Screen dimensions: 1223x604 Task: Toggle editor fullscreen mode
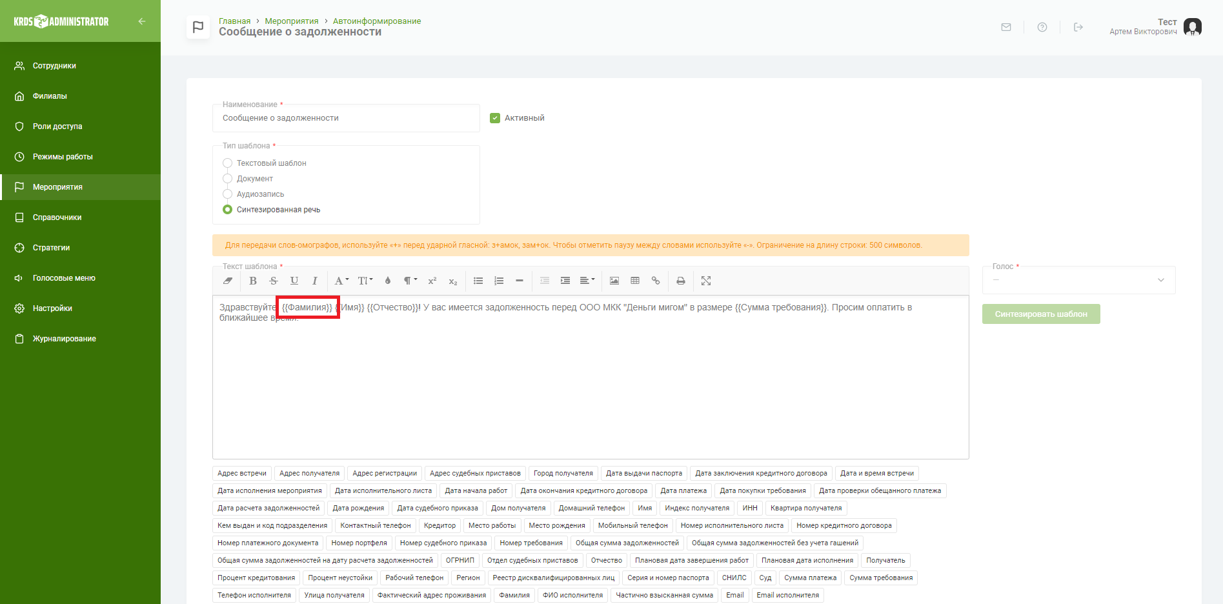[x=706, y=281]
